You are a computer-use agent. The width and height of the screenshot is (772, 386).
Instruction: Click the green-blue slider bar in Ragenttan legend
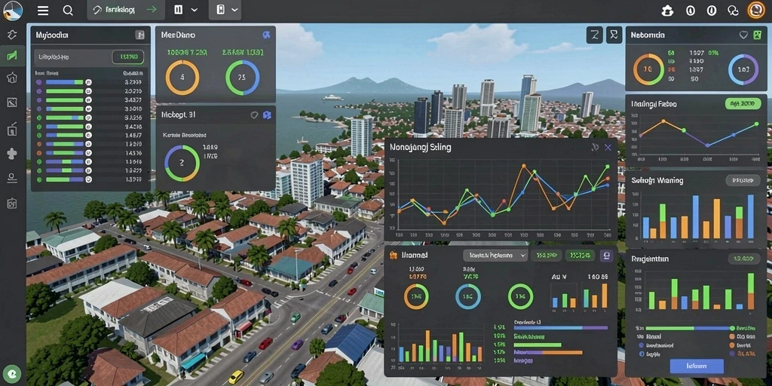tap(688, 329)
